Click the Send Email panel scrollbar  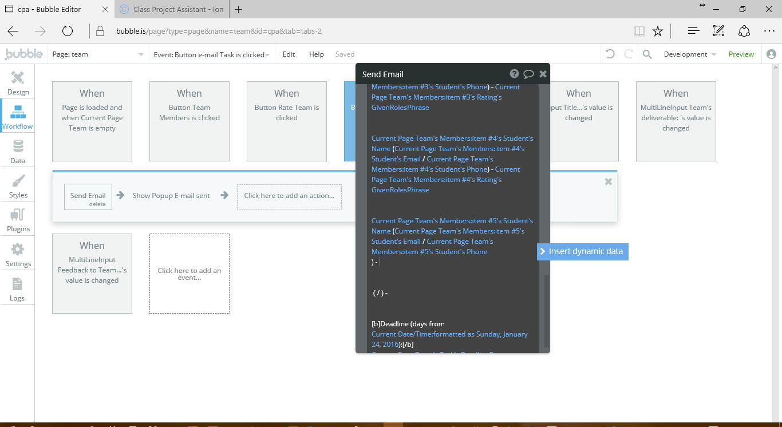coord(547,311)
